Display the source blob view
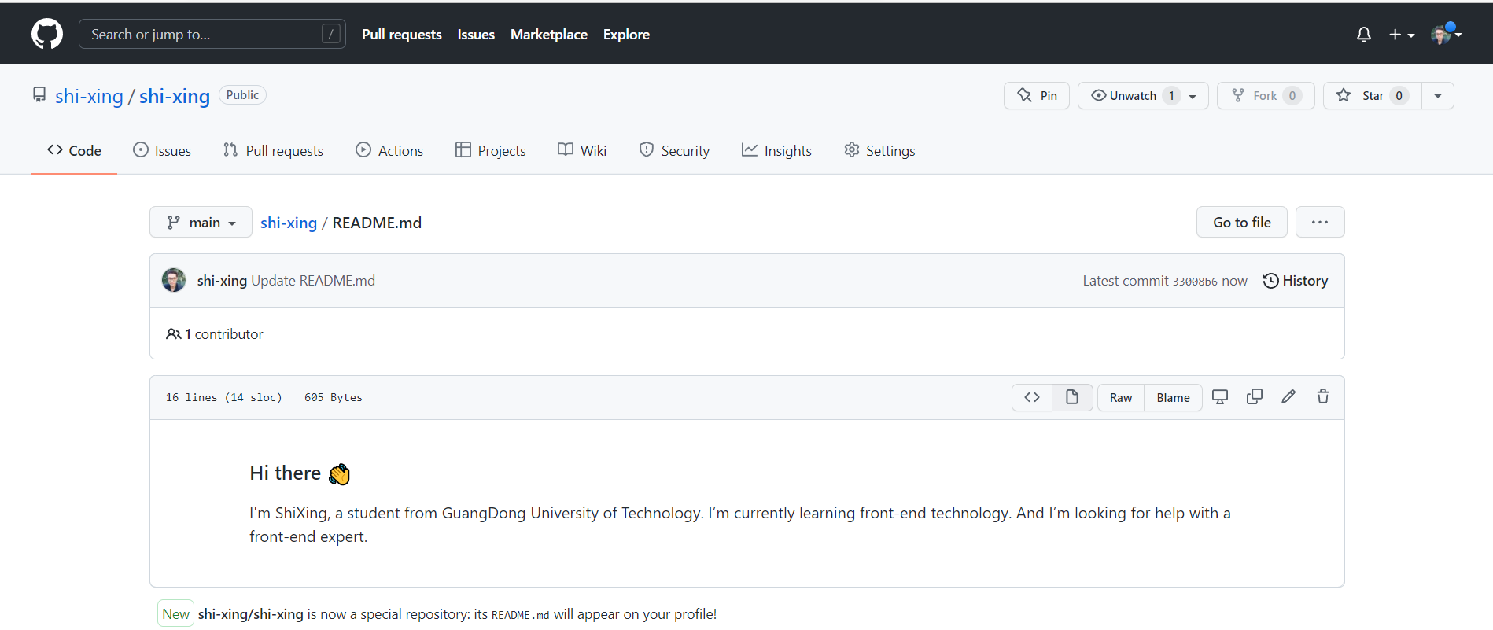This screenshot has width=1493, height=630. tap(1032, 397)
